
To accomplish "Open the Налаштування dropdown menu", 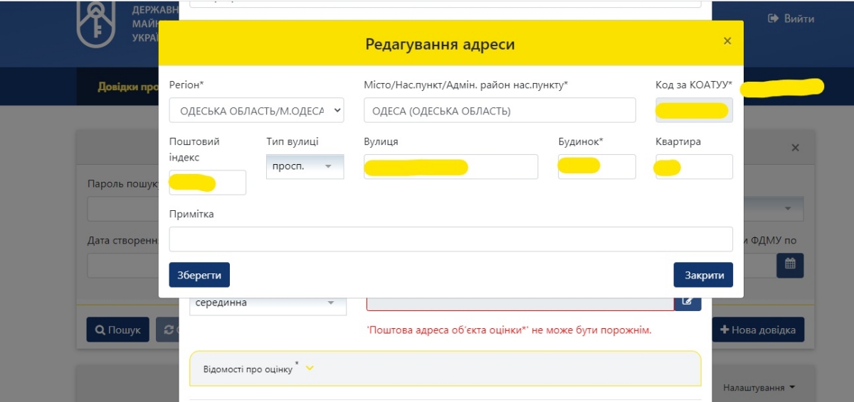I will tap(758, 388).
